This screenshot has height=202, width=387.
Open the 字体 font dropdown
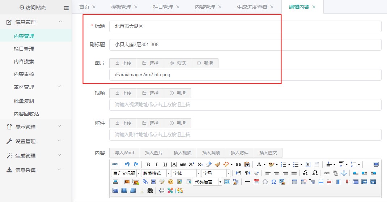186,173
